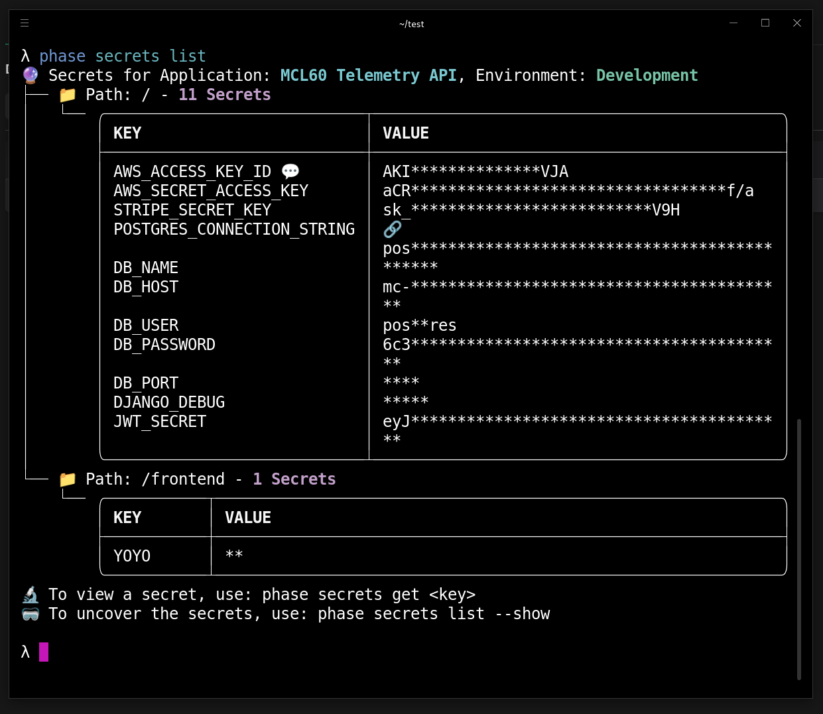Close the terminal window
The width and height of the screenshot is (823, 714).
797,23
